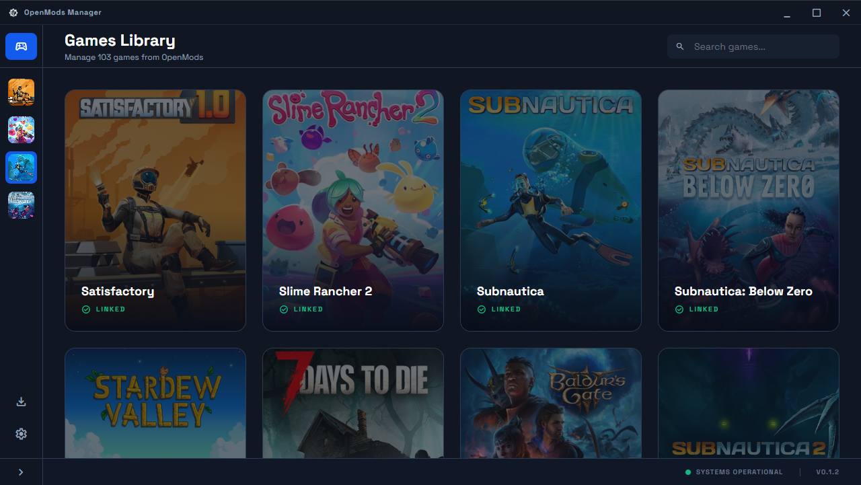Open the Subnautica: Below Zero game card
Image resolution: width=861 pixels, height=485 pixels.
pyautogui.click(x=749, y=211)
